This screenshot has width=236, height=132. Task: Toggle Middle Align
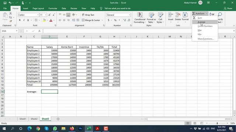(x=64, y=15)
